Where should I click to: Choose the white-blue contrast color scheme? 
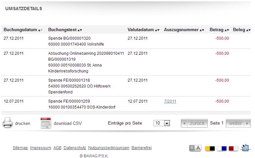coord(222,148)
